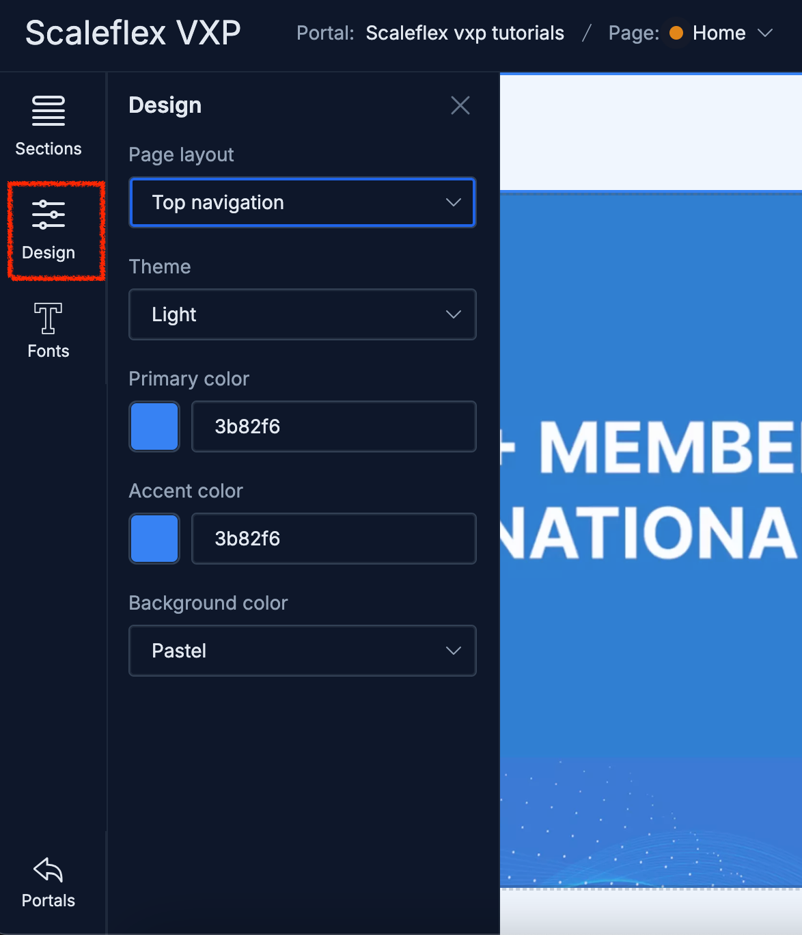Expand the Page layout dropdown
The height and width of the screenshot is (935, 802).
pyautogui.click(x=302, y=202)
